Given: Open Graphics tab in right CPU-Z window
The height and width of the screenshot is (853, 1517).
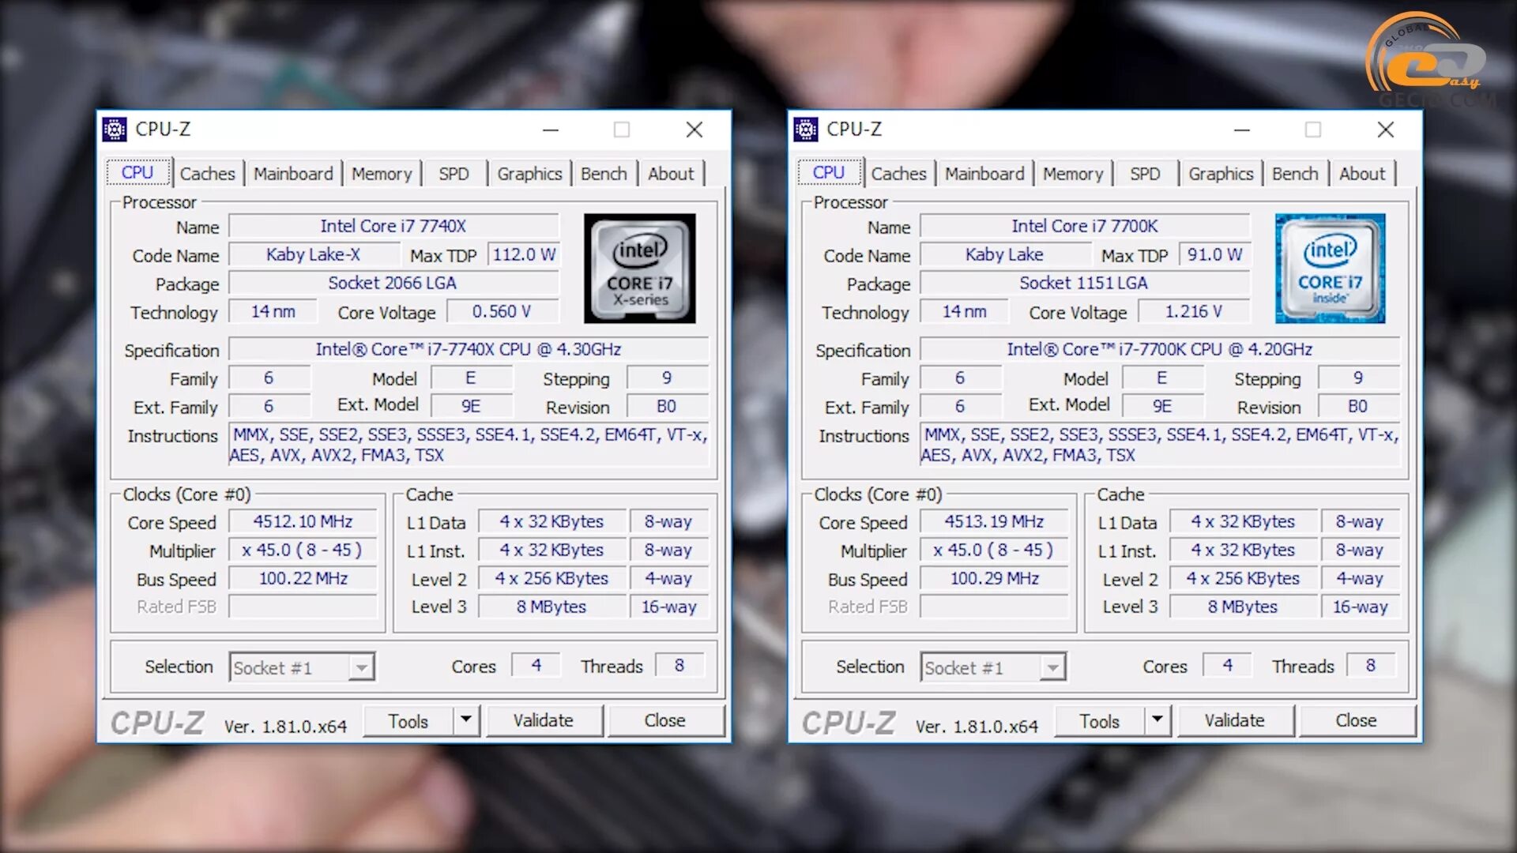Looking at the screenshot, I should pyautogui.click(x=1221, y=174).
